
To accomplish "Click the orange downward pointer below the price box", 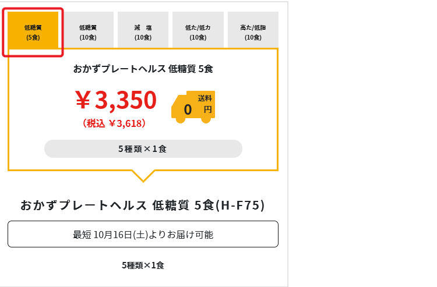I will (x=143, y=176).
